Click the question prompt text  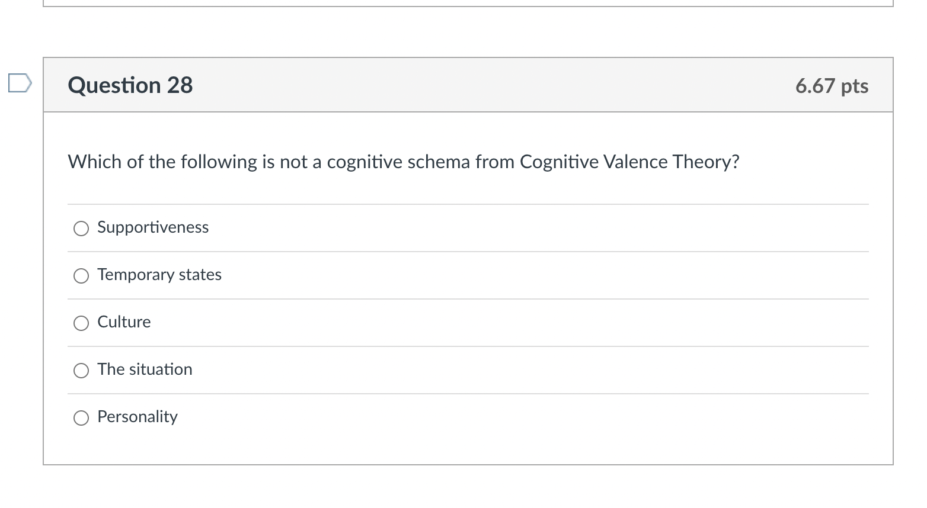point(403,161)
